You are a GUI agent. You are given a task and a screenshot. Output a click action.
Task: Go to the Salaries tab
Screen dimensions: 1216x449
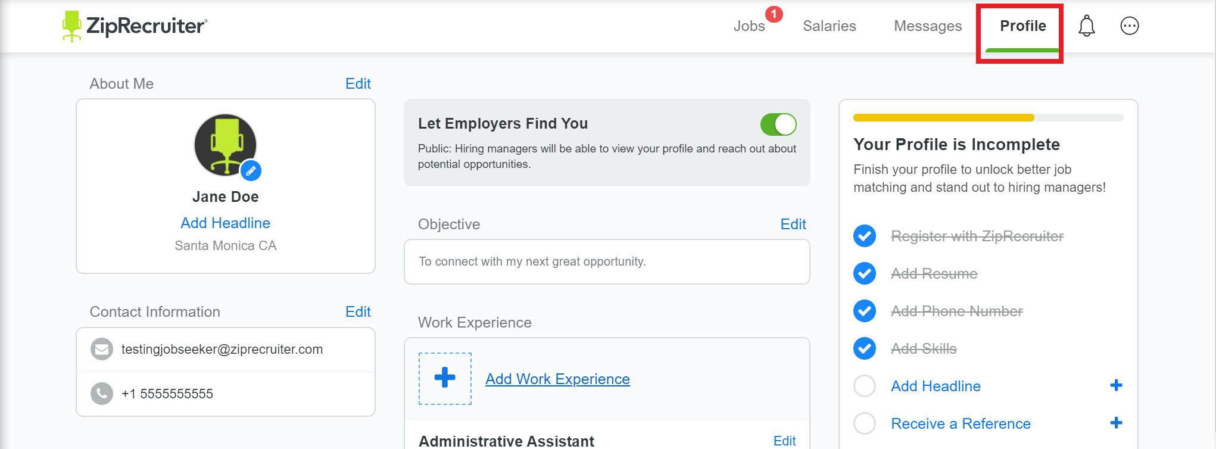click(x=829, y=26)
